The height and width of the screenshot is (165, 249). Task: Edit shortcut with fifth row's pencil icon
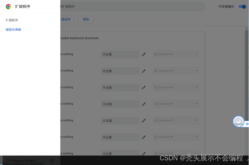coord(144,121)
